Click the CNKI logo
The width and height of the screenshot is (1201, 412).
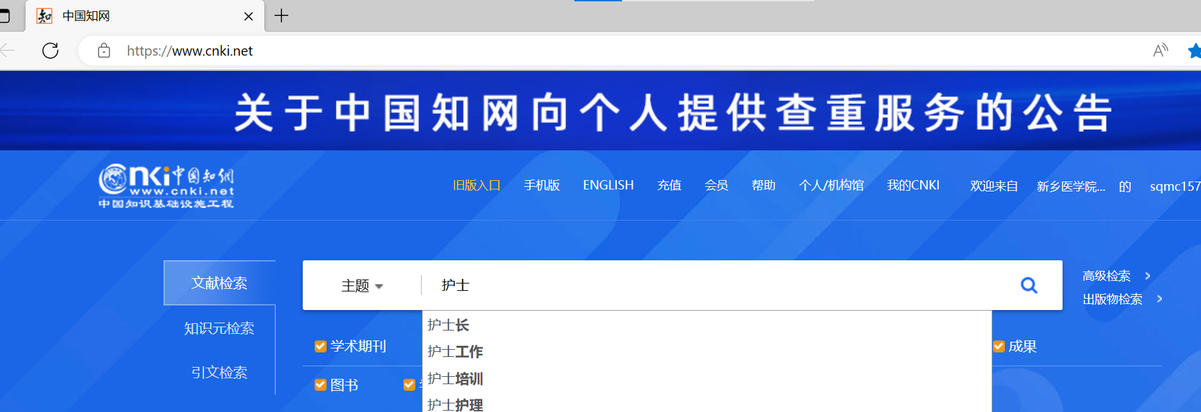point(166,186)
